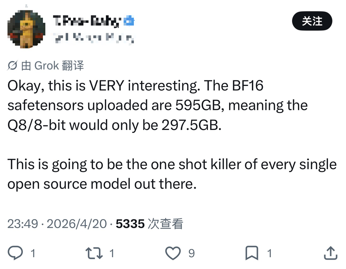Click the like count of 9
The image size is (346, 269).
tap(191, 254)
